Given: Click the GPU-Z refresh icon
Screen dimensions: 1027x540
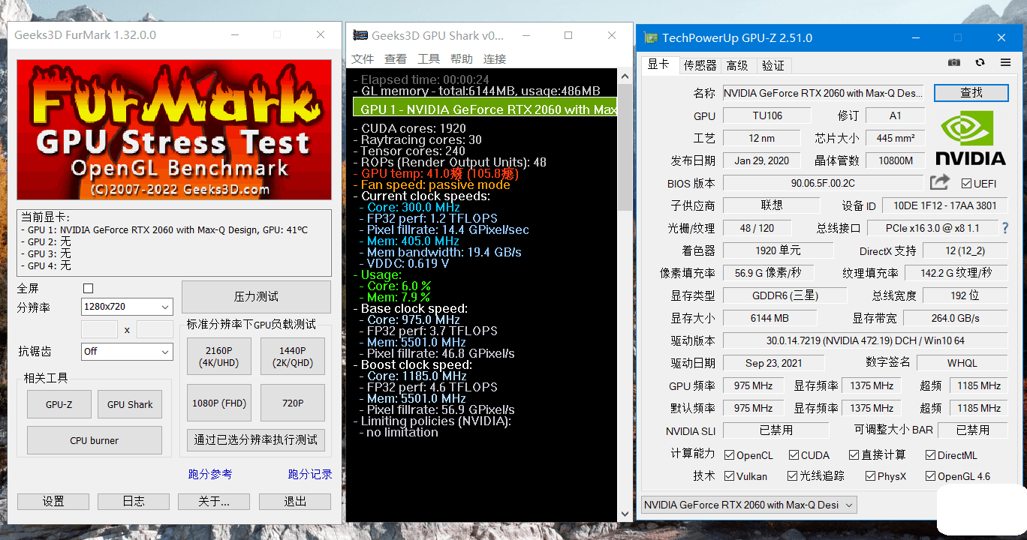Looking at the screenshot, I should tap(980, 63).
